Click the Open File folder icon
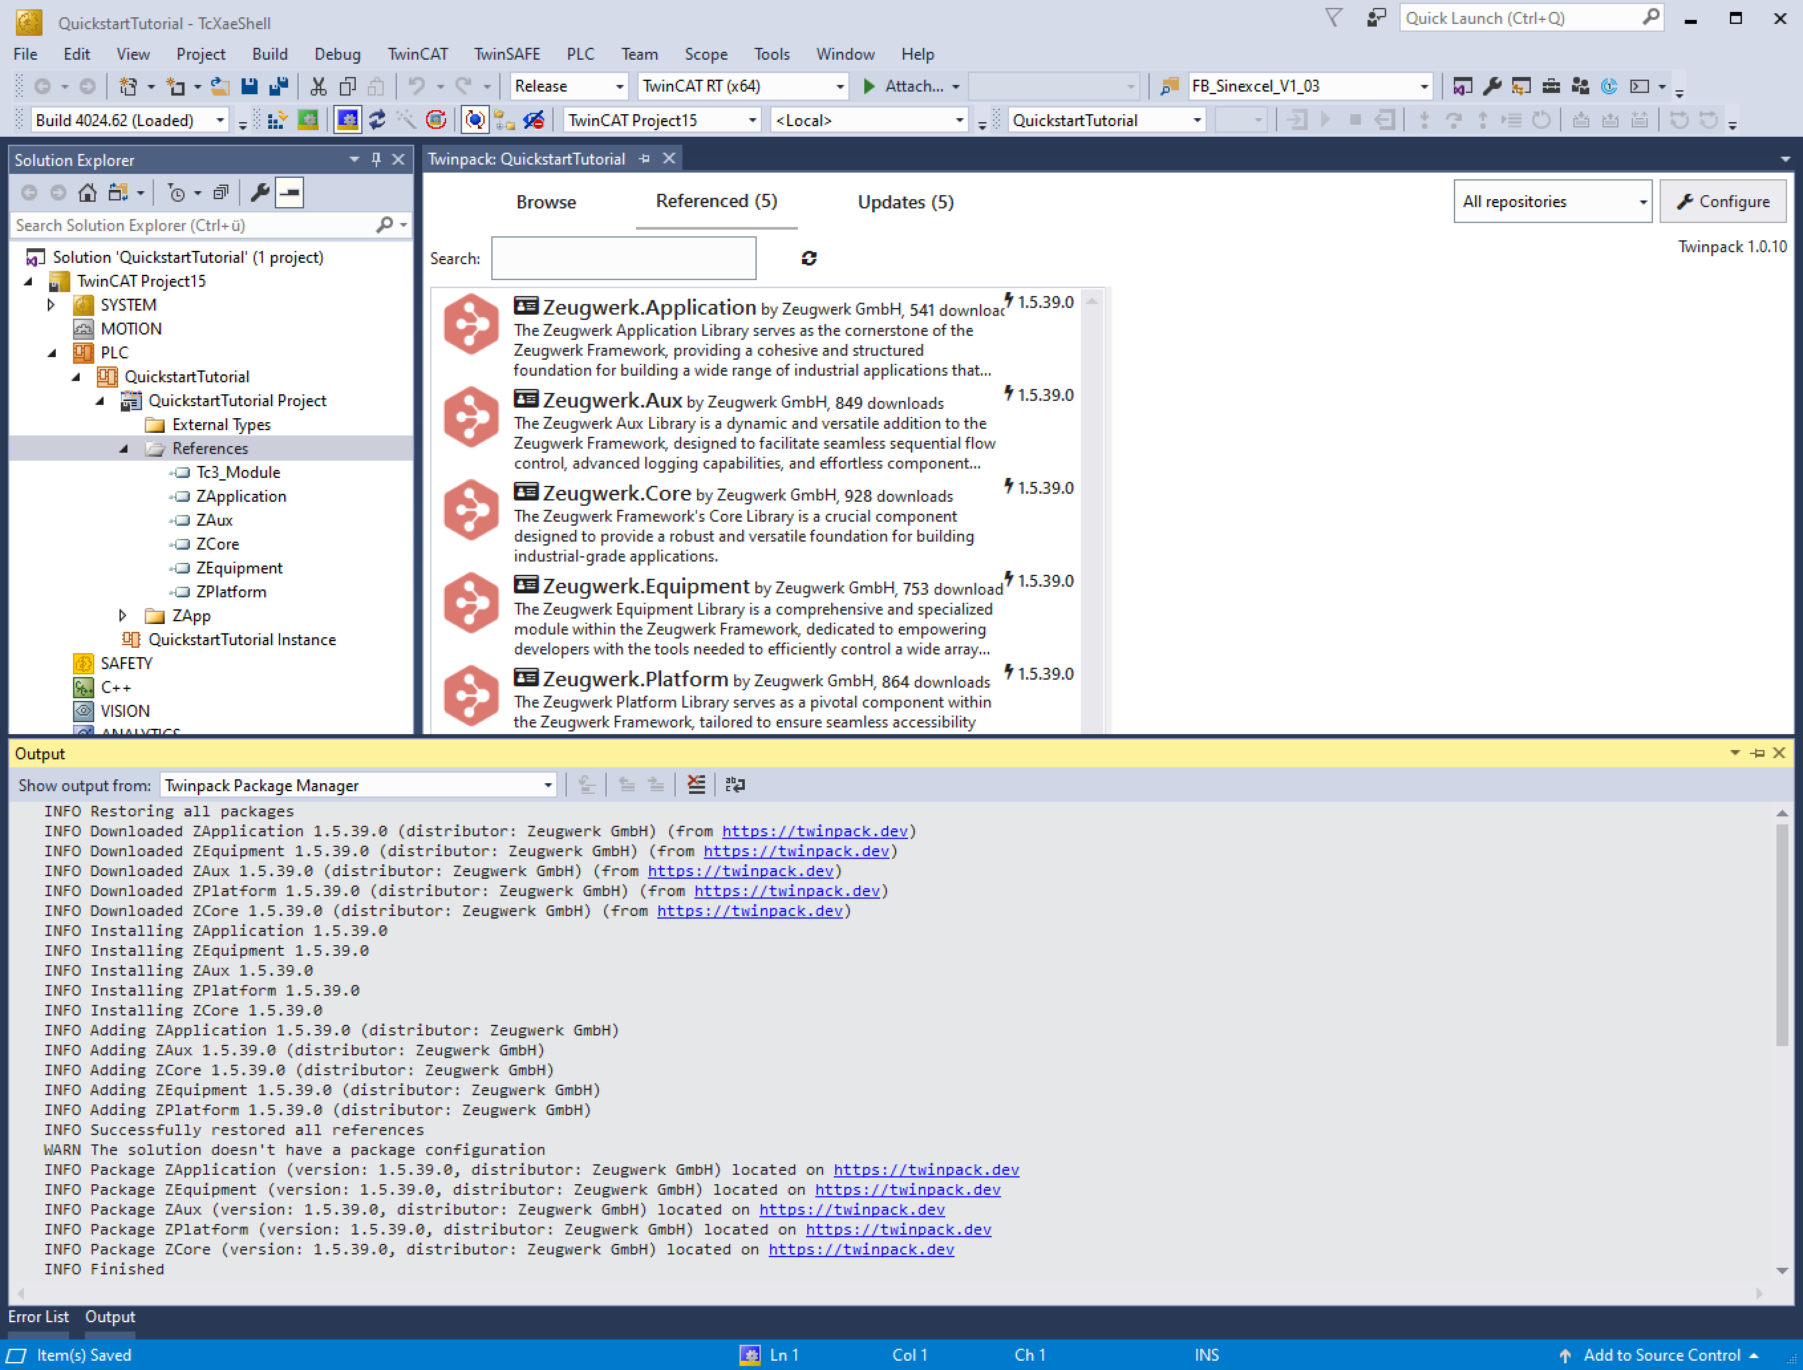The width and height of the screenshot is (1803, 1370). tap(219, 86)
